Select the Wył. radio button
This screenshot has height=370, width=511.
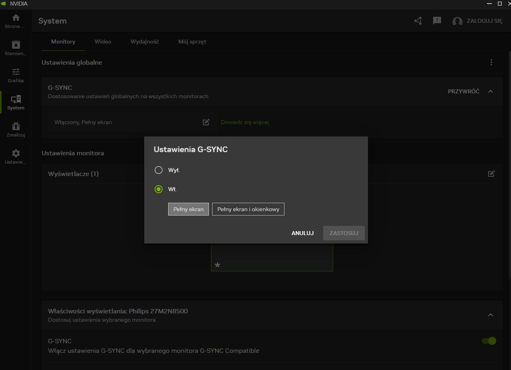pyautogui.click(x=159, y=170)
